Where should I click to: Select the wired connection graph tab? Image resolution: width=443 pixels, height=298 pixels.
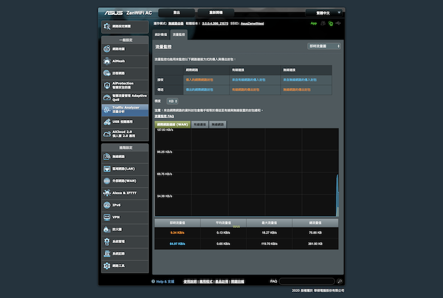click(200, 124)
